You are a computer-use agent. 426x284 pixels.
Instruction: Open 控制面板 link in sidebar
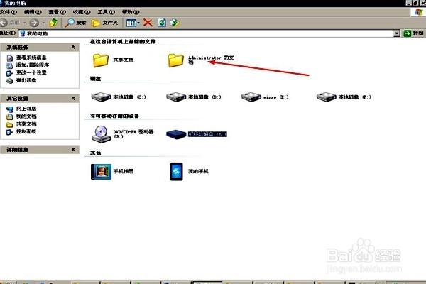tap(26, 131)
